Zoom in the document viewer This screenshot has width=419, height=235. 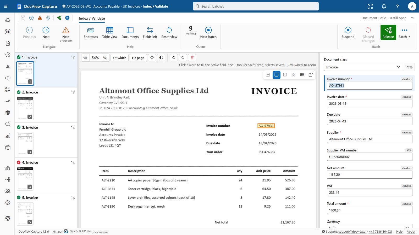pos(105,58)
